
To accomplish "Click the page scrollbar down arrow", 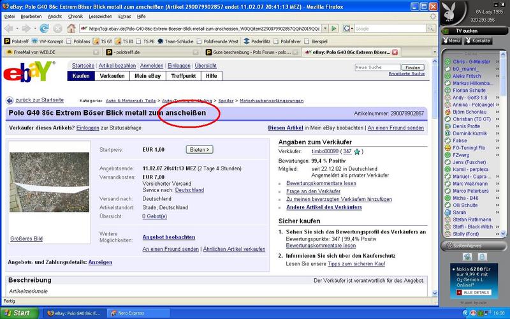I will (435, 293).
